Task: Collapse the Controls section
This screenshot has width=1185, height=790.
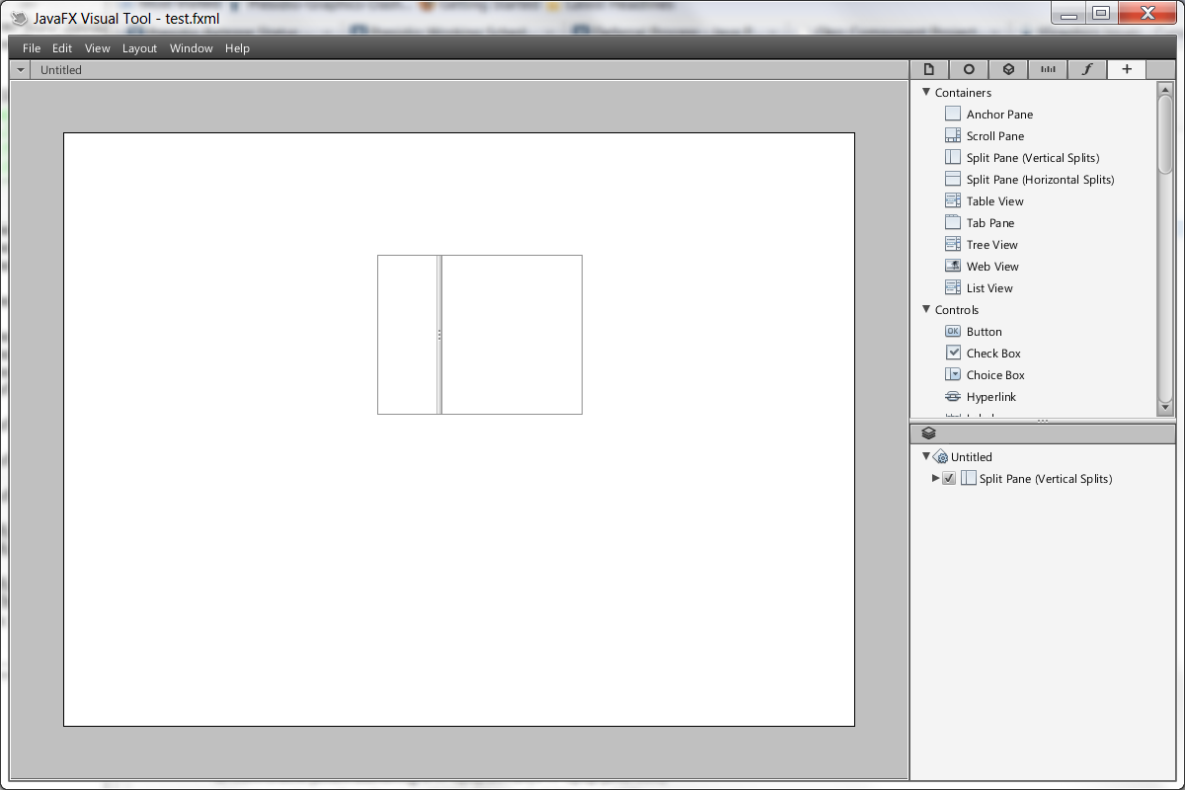Action: tap(926, 309)
